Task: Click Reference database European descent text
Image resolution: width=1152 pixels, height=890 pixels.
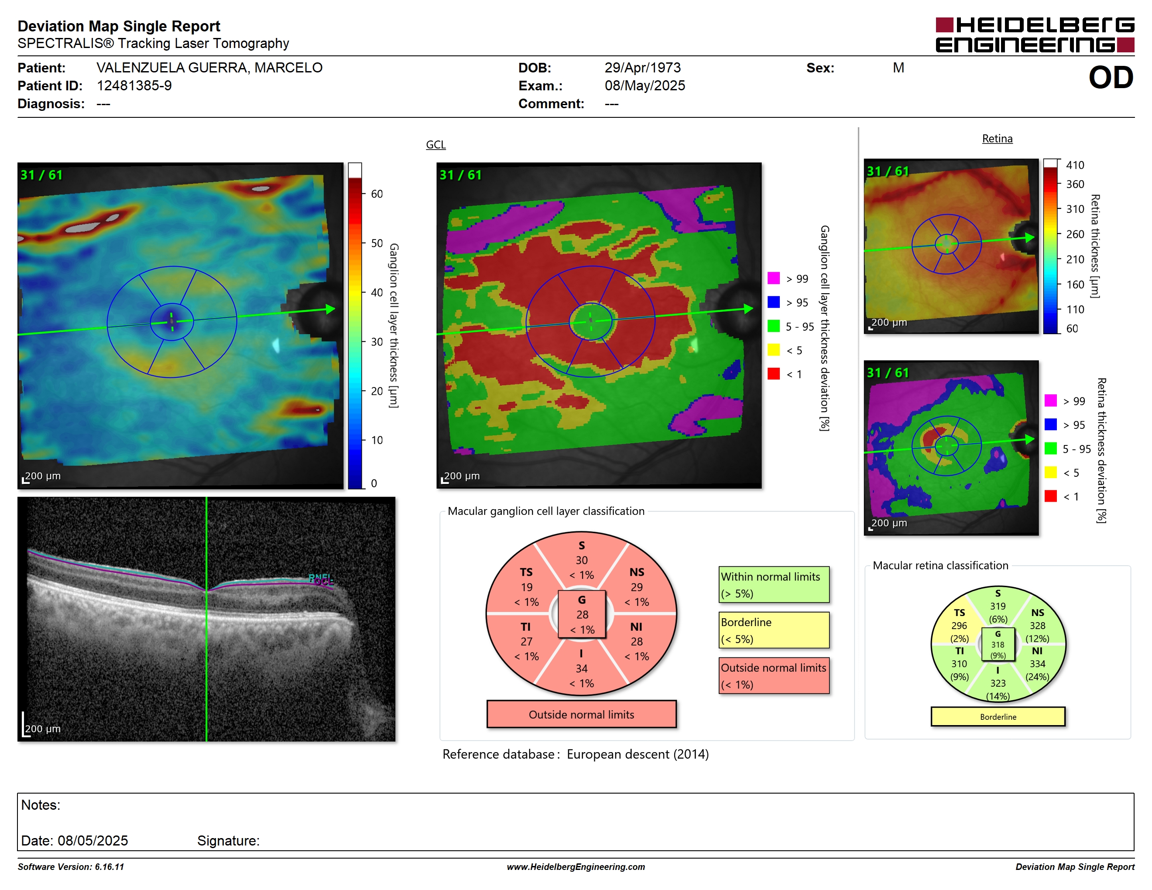Action: (x=576, y=754)
